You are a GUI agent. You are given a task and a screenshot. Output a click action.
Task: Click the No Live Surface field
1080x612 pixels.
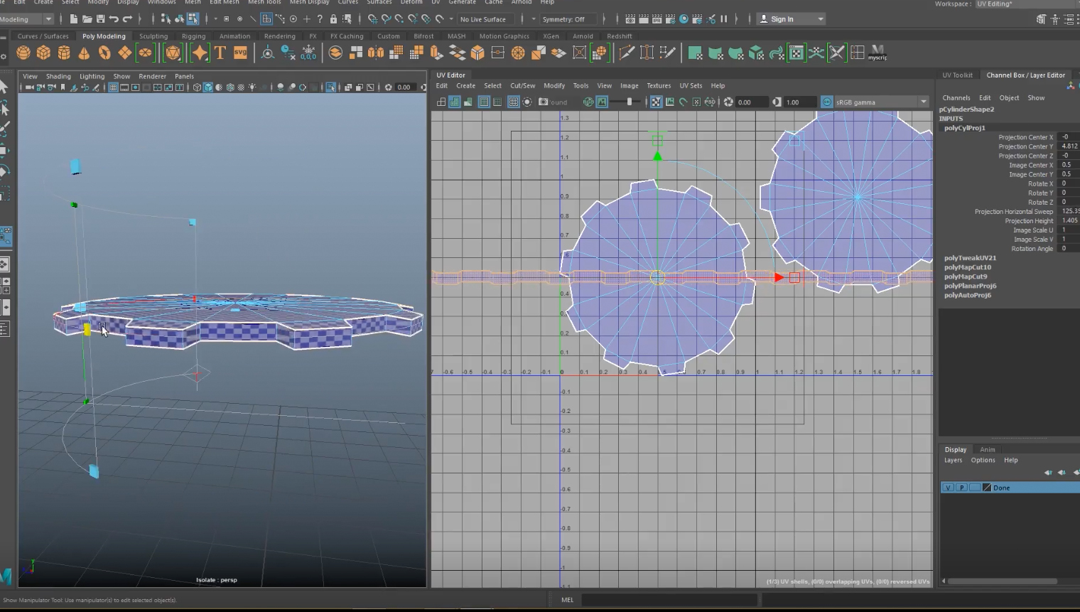tap(483, 19)
